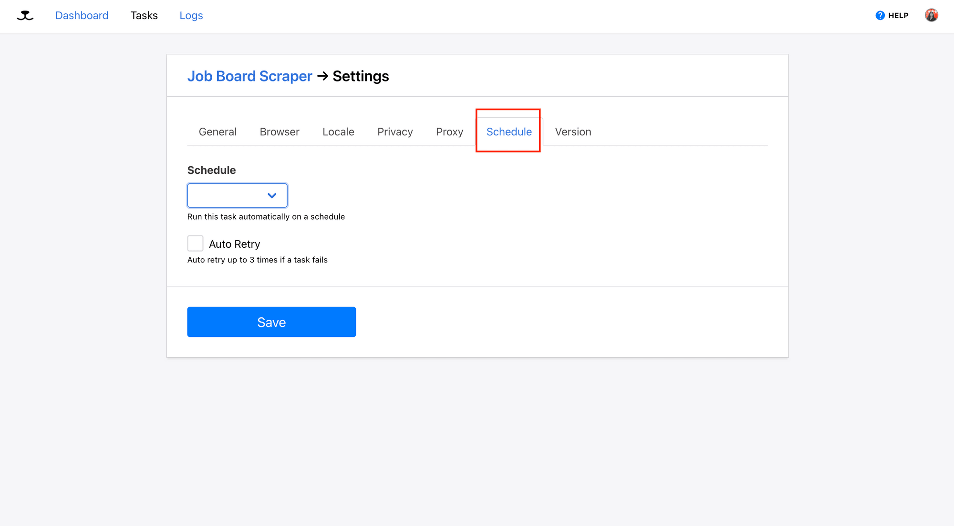Open the Logs page
954x526 pixels.
click(191, 16)
